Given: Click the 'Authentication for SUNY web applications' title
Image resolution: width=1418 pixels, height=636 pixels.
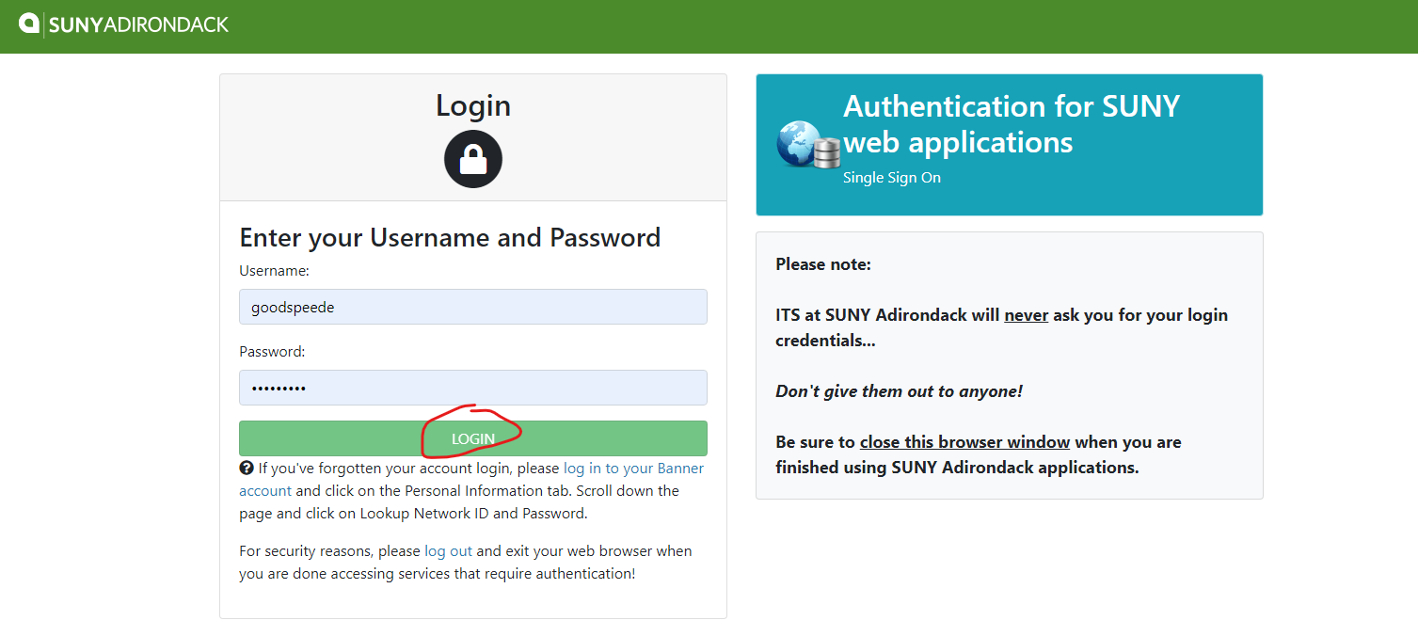Looking at the screenshot, I should pyautogui.click(x=1012, y=123).
